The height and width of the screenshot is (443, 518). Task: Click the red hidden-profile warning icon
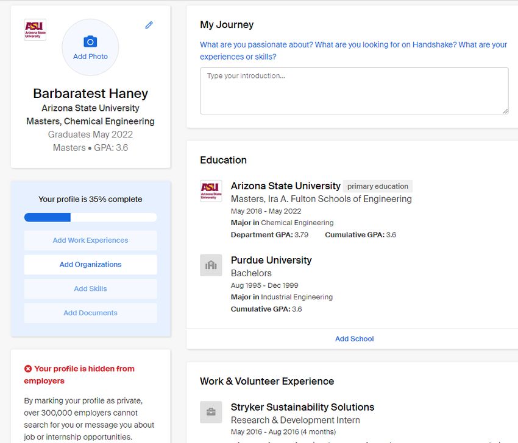tap(28, 369)
